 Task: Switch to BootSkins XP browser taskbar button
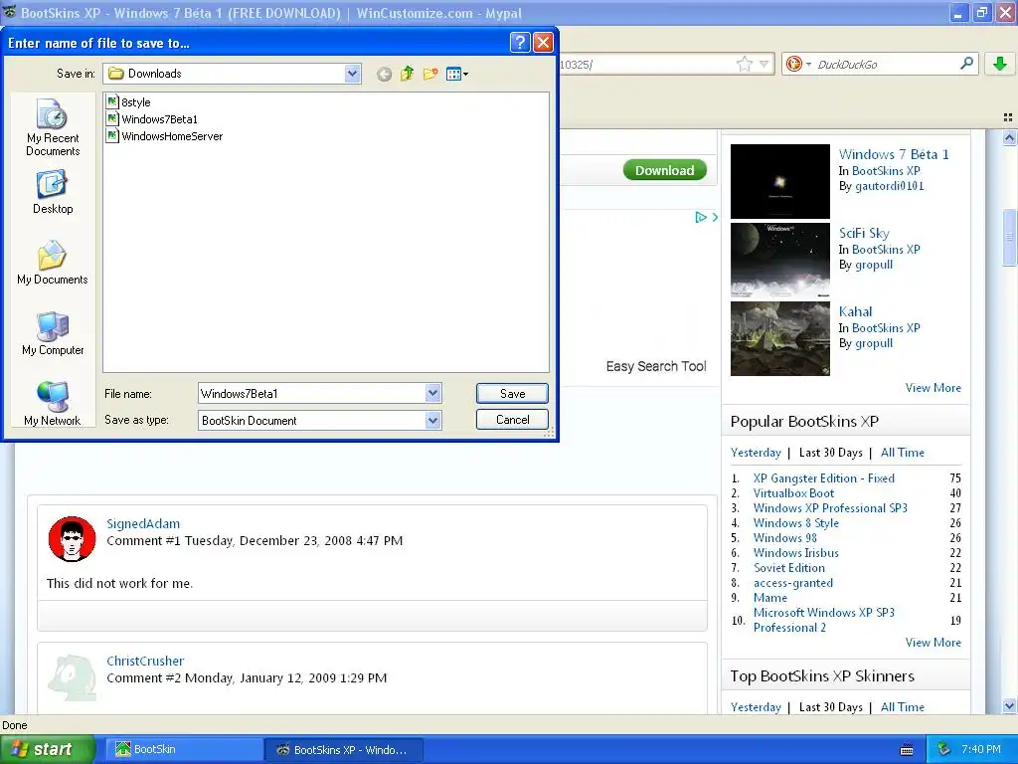click(344, 749)
